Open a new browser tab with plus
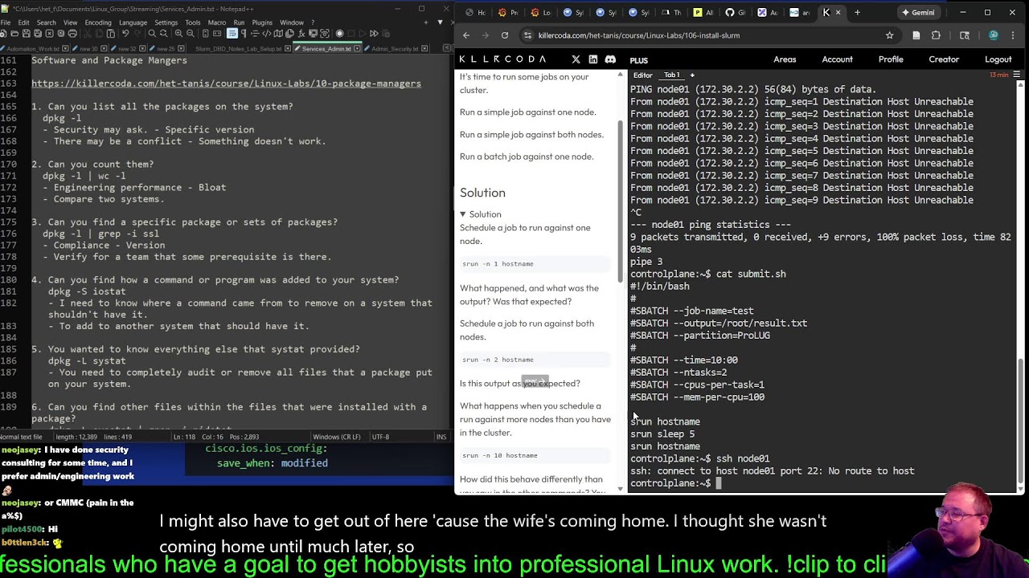 click(857, 13)
